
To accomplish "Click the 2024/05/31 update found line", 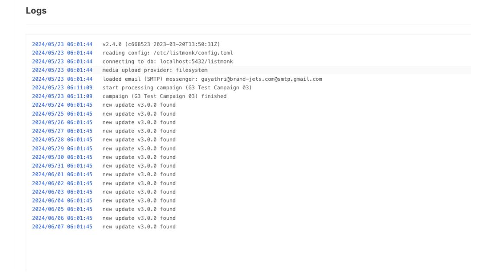I will (139, 166).
